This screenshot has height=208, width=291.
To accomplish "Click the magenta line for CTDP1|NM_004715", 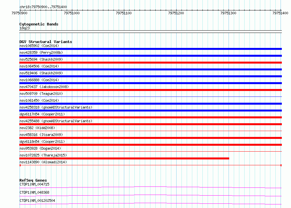I will tap(150, 187).
